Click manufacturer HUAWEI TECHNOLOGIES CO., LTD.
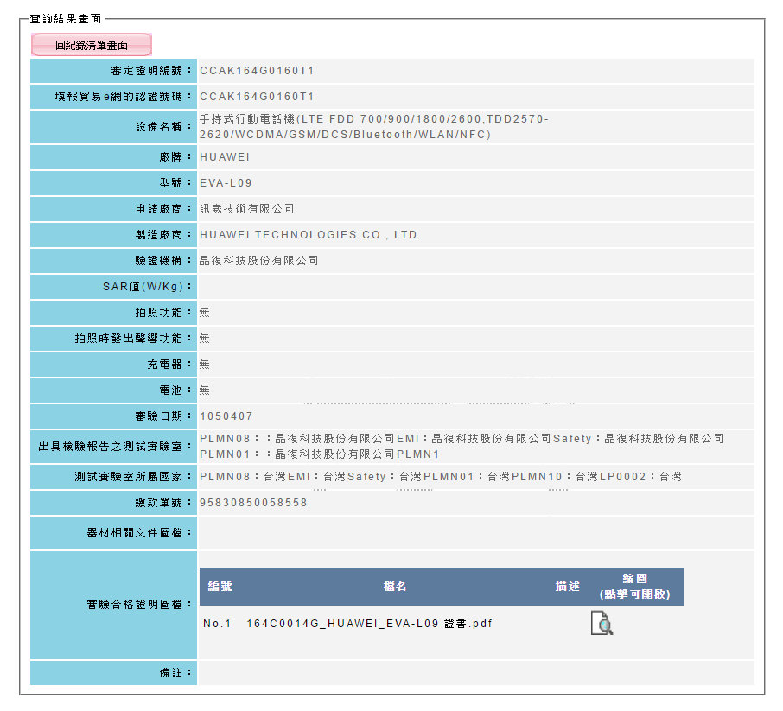Viewport: 783px width, 711px height. 310,235
